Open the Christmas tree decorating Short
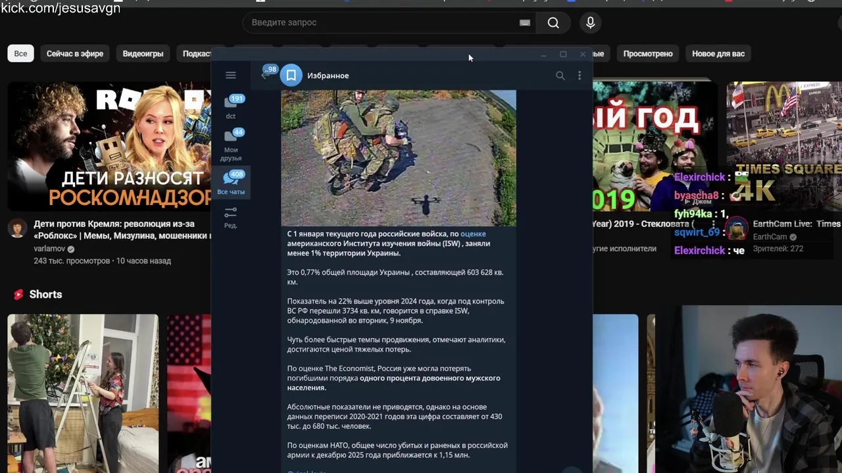 (x=83, y=393)
